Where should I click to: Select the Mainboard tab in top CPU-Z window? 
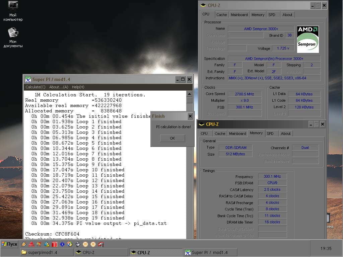pos(239,15)
